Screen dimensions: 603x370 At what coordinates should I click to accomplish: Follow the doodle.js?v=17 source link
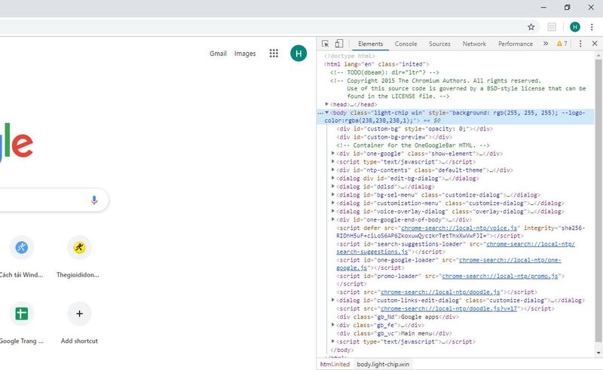coord(448,309)
